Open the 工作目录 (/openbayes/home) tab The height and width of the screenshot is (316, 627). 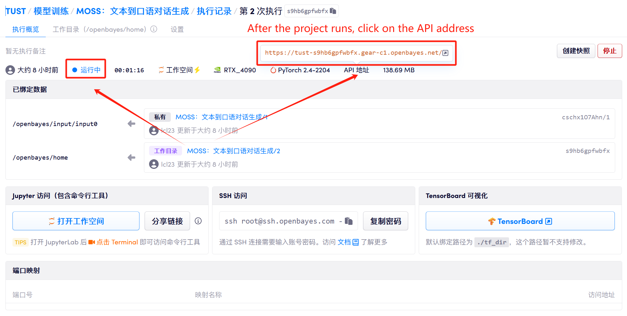click(99, 29)
